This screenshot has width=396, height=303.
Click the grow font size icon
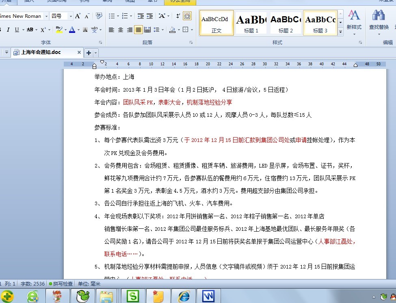pyautogui.click(x=78, y=16)
